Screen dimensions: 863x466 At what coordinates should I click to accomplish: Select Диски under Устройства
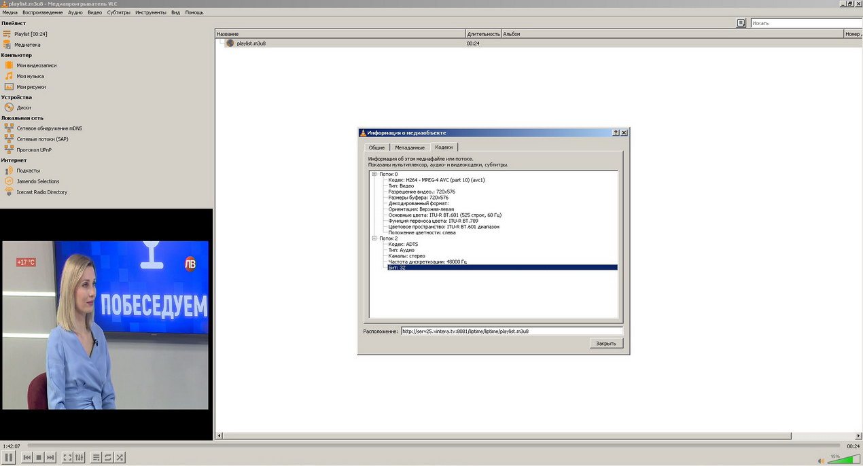(24, 107)
